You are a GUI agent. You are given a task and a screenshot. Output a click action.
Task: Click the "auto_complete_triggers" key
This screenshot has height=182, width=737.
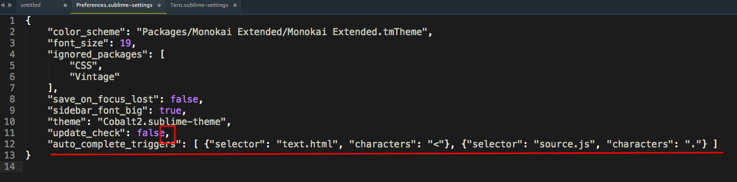pos(114,144)
